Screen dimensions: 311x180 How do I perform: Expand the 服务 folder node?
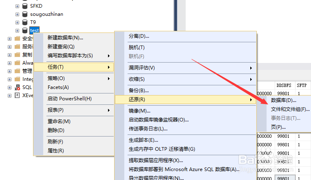point(9,47)
